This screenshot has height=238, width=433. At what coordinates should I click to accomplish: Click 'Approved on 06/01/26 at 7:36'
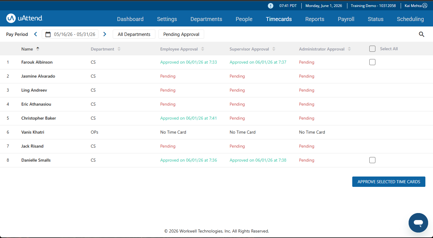tap(189, 160)
